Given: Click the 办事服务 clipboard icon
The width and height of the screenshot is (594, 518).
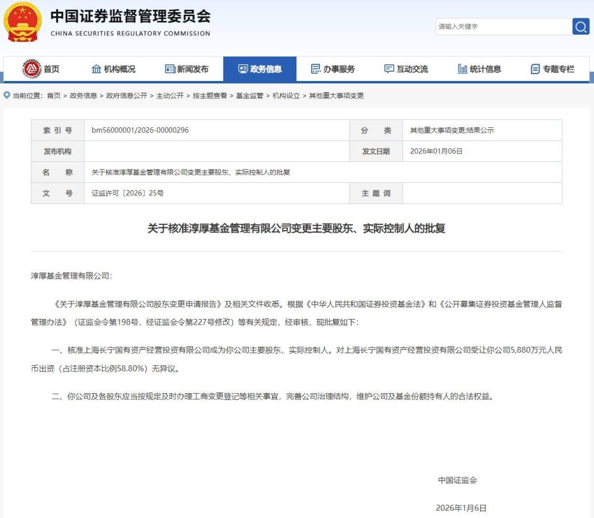Looking at the screenshot, I should coord(316,69).
